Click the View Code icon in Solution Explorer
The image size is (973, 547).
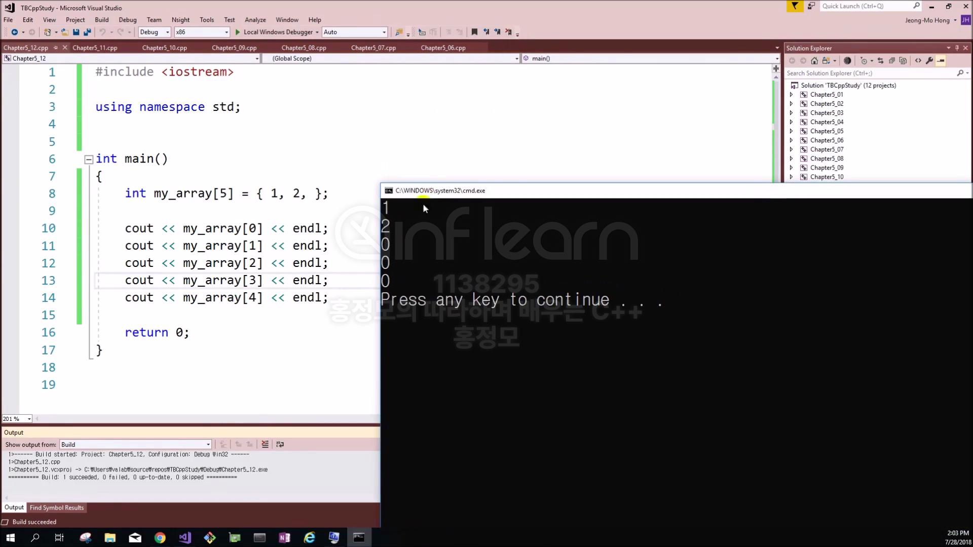[x=918, y=61]
